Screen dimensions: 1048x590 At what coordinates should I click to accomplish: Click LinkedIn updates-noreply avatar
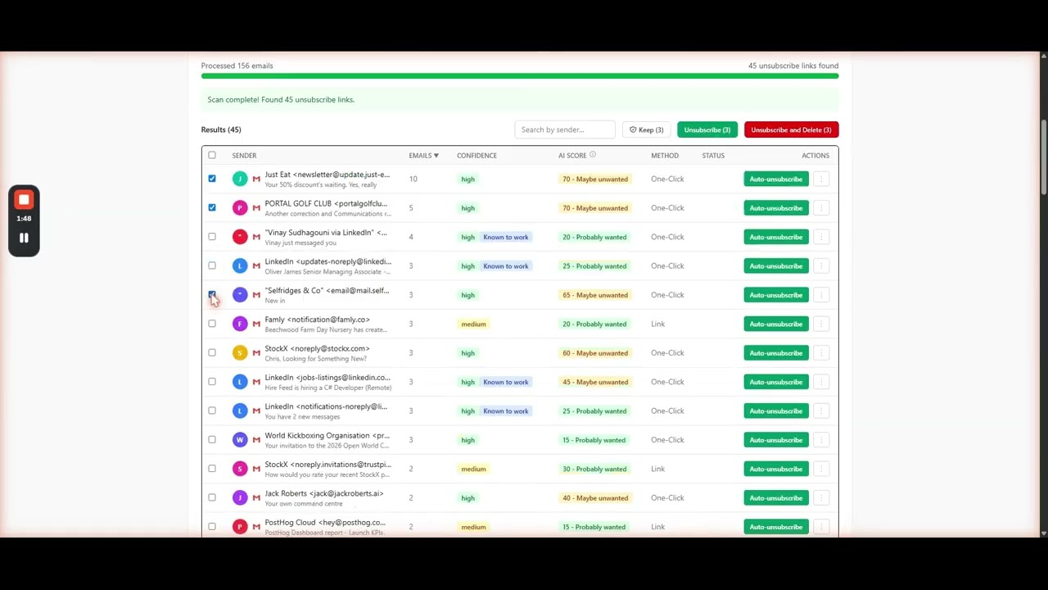(239, 266)
